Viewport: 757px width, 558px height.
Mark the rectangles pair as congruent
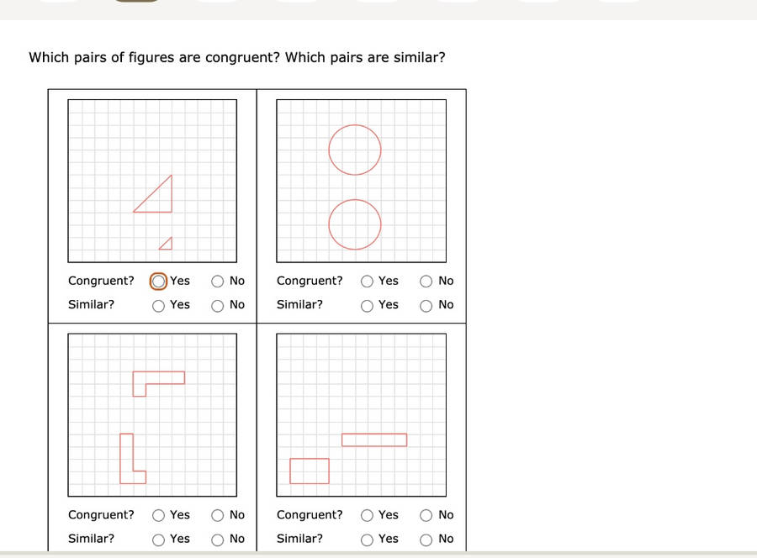point(367,514)
